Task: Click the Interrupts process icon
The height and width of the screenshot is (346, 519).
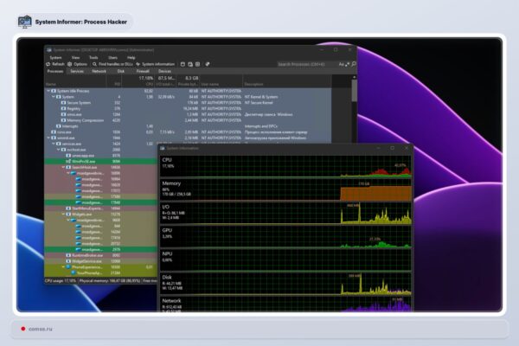Action: pyautogui.click(x=59, y=126)
